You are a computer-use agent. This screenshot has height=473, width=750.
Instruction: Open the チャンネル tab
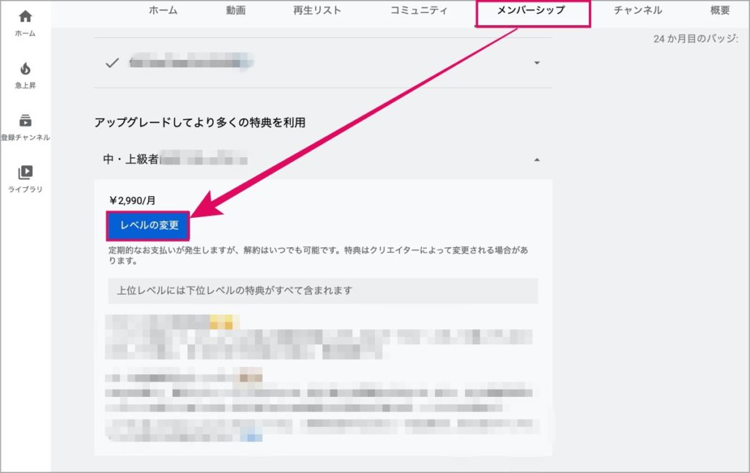pos(638,10)
